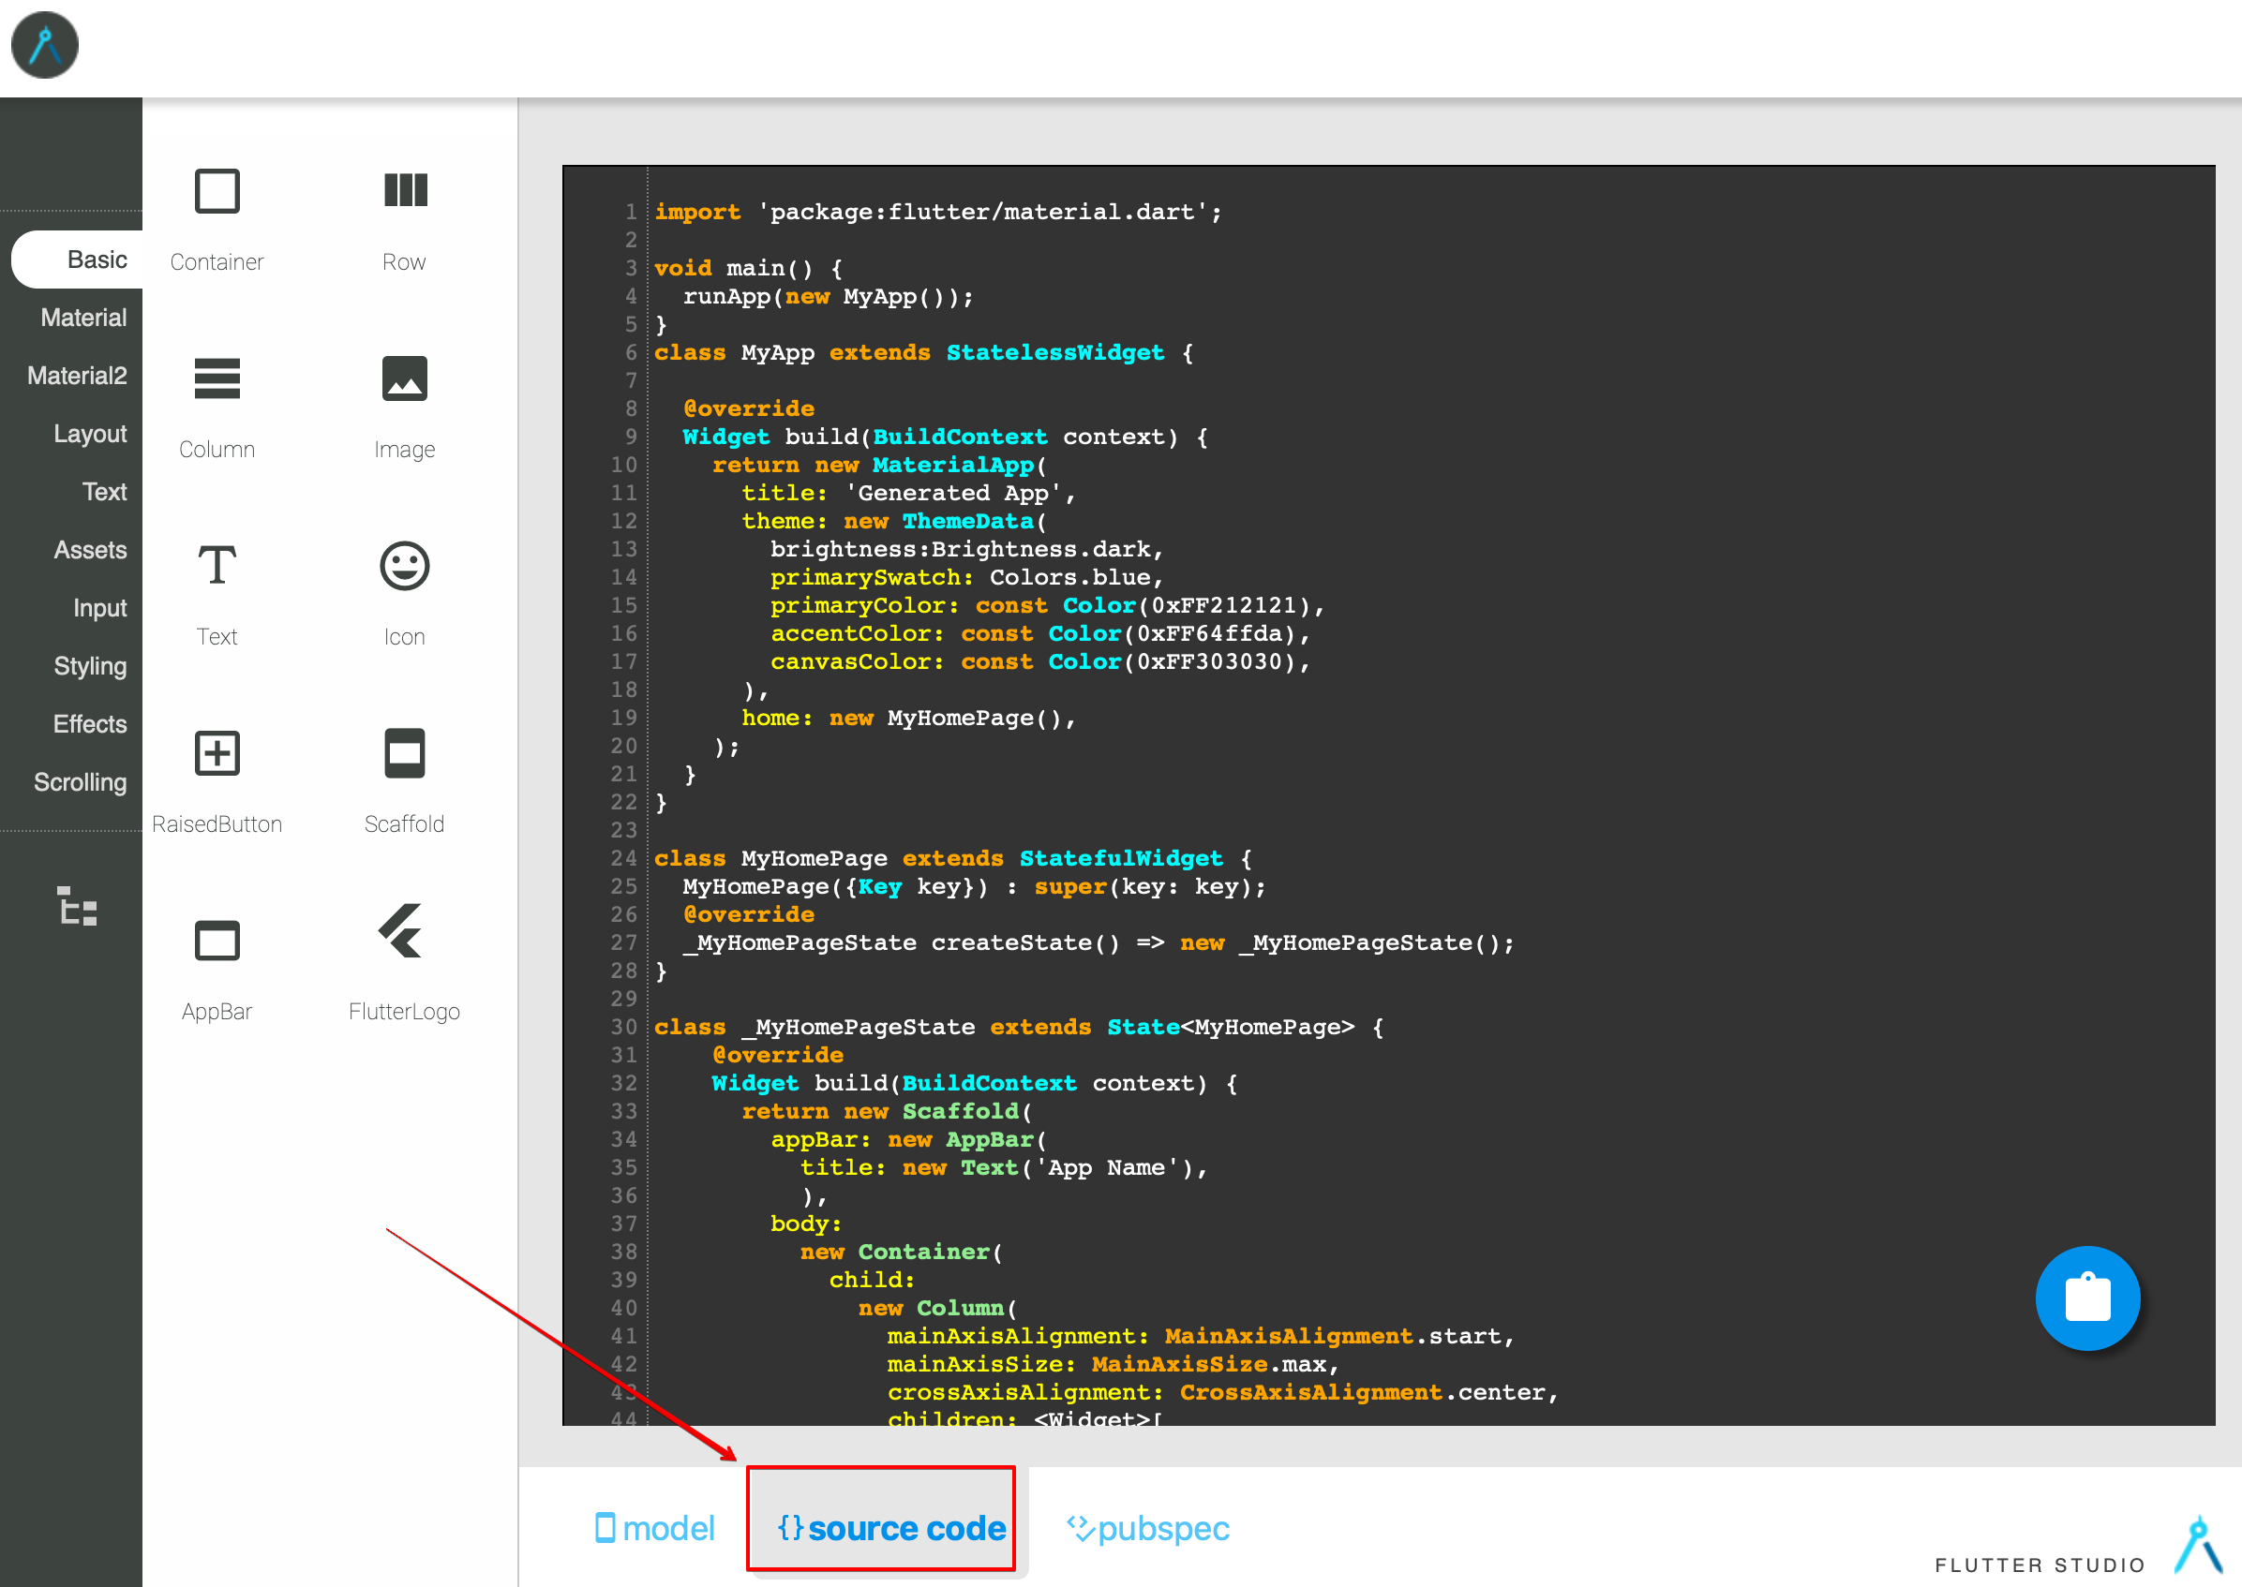Screen dimensions: 2242x1587
Task: Select the Row widget icon
Action: point(405,190)
